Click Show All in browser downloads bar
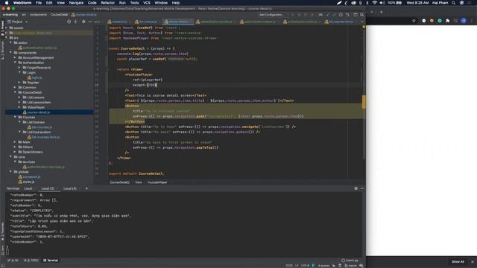Viewport: 477px width, 268px height. [458, 261]
